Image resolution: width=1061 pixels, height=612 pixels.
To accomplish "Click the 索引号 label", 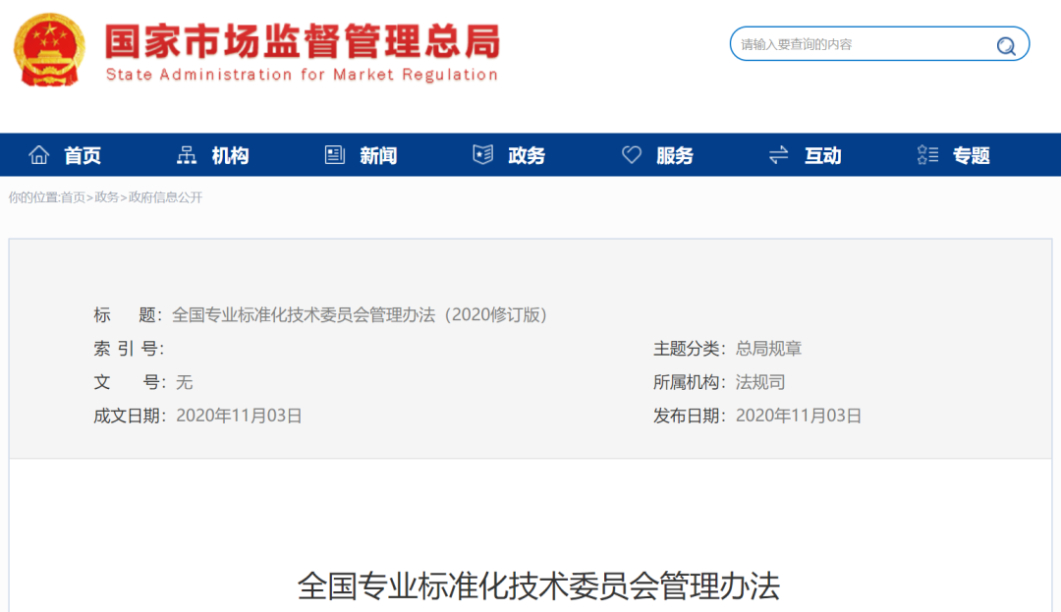I will (x=129, y=349).
